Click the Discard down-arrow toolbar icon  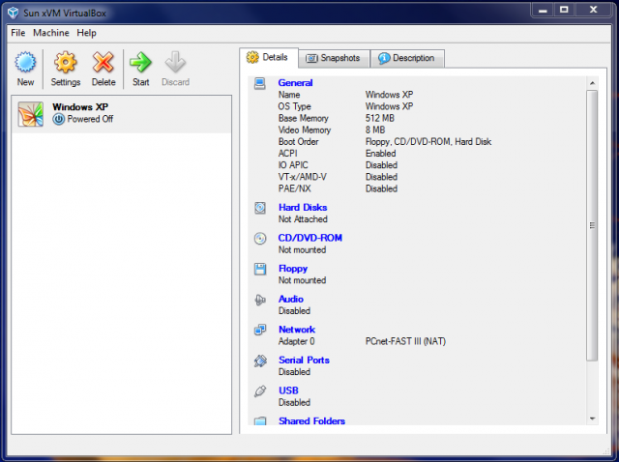click(175, 62)
